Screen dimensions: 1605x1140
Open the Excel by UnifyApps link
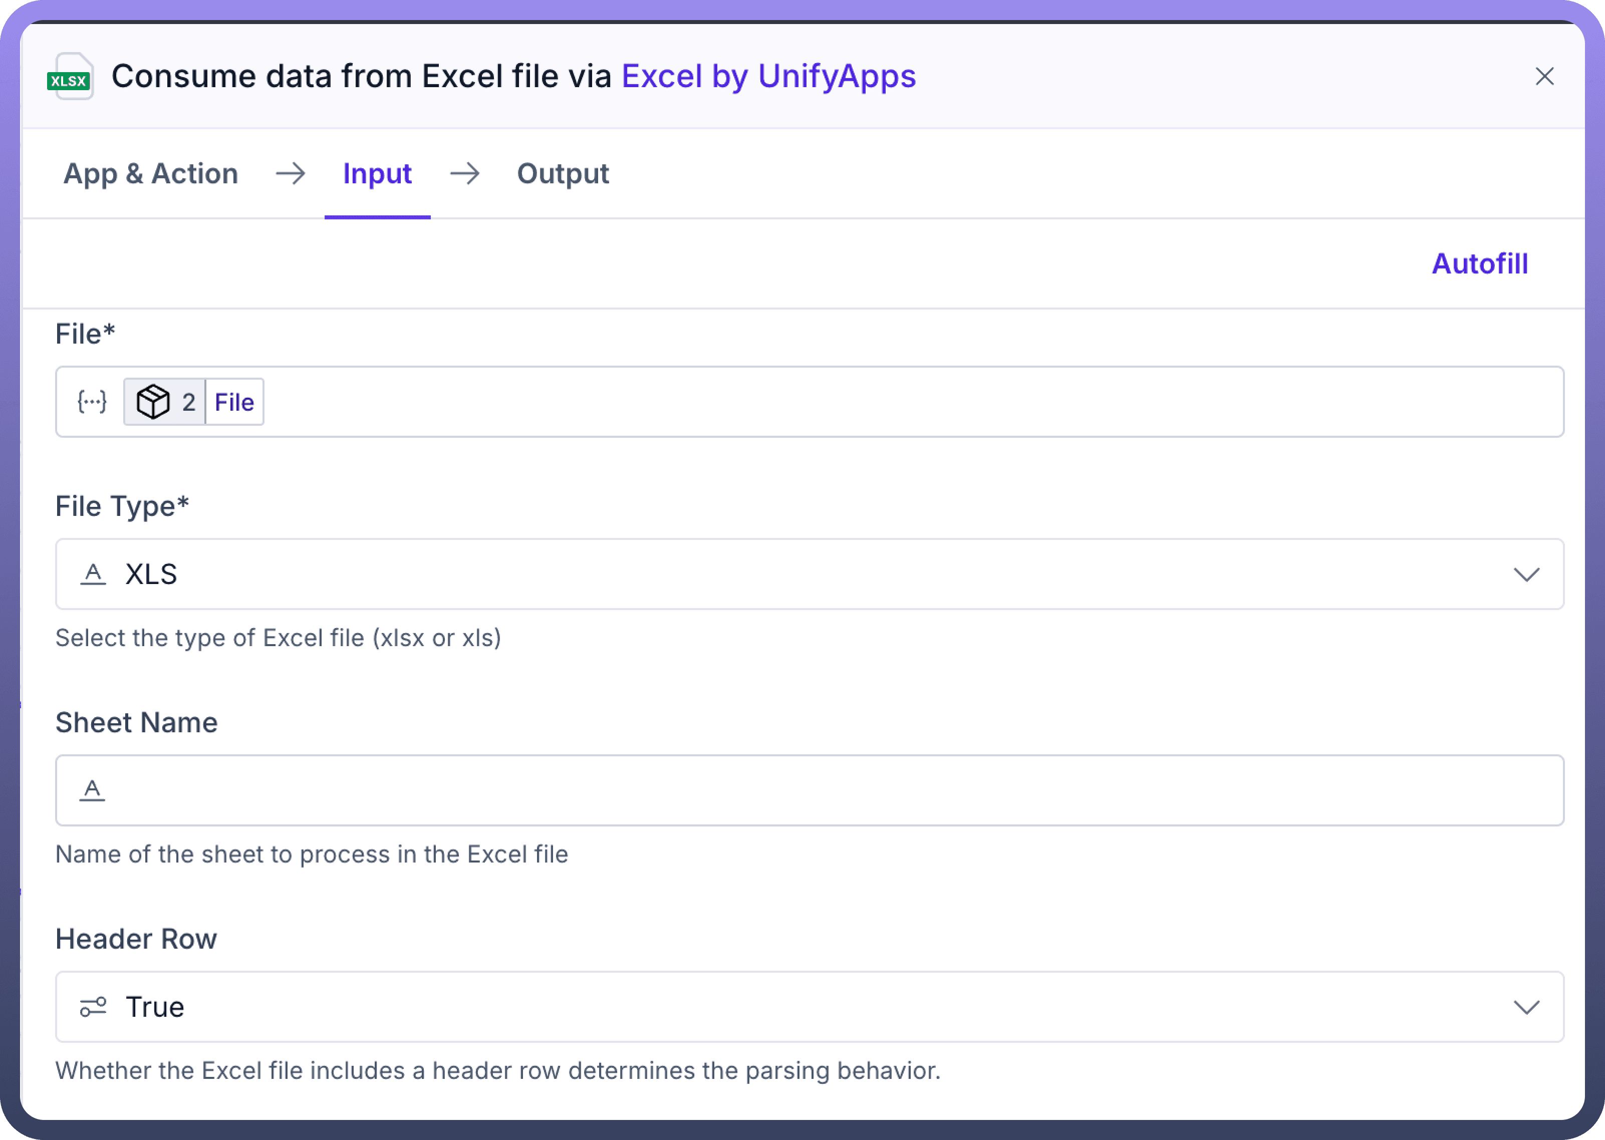769,77
